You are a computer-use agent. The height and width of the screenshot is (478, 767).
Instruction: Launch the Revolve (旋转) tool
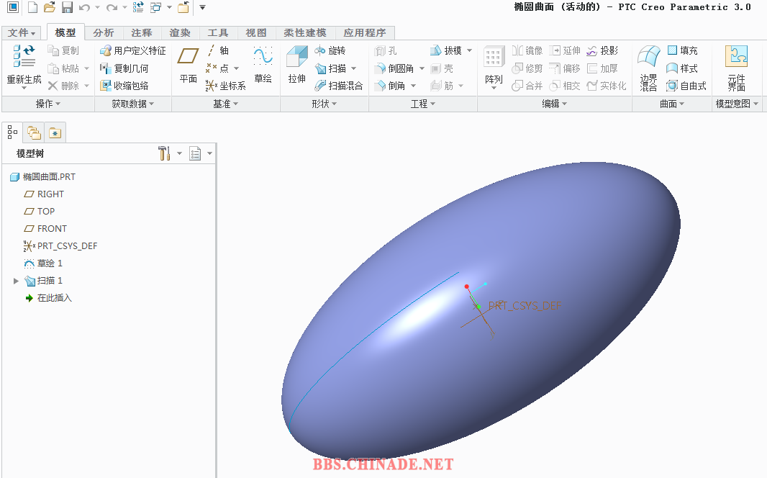pyautogui.click(x=330, y=50)
